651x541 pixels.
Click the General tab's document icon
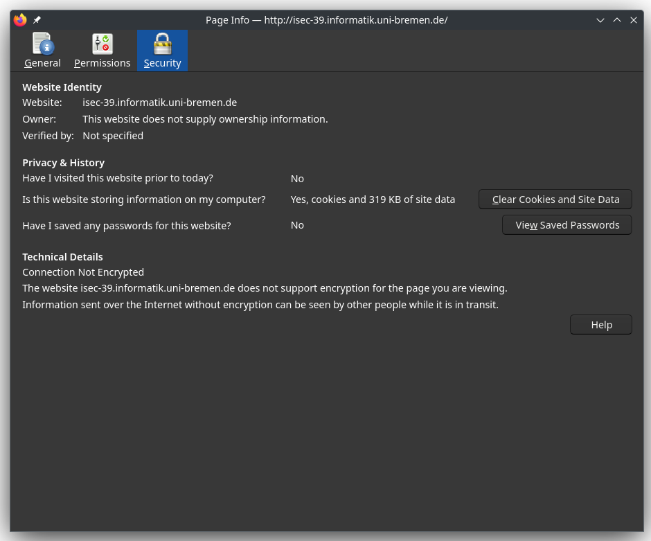(x=42, y=44)
